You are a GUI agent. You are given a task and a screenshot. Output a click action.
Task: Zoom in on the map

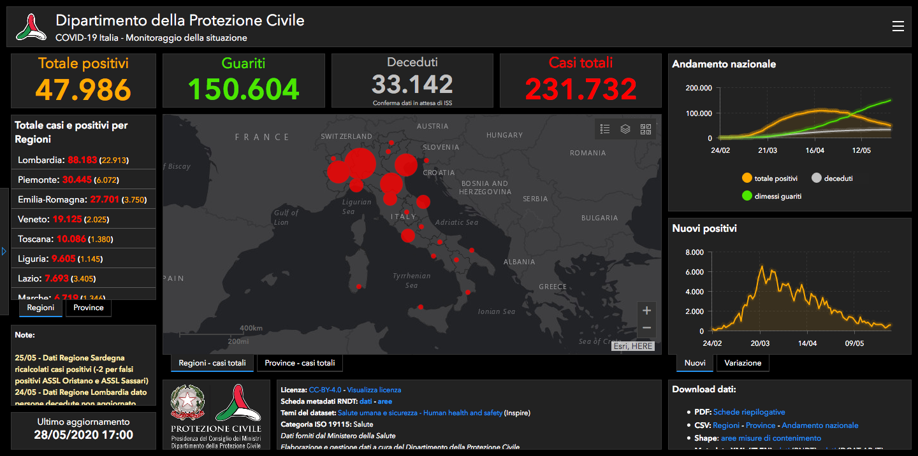(x=646, y=311)
